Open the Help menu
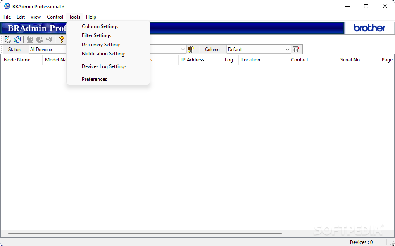 (91, 17)
